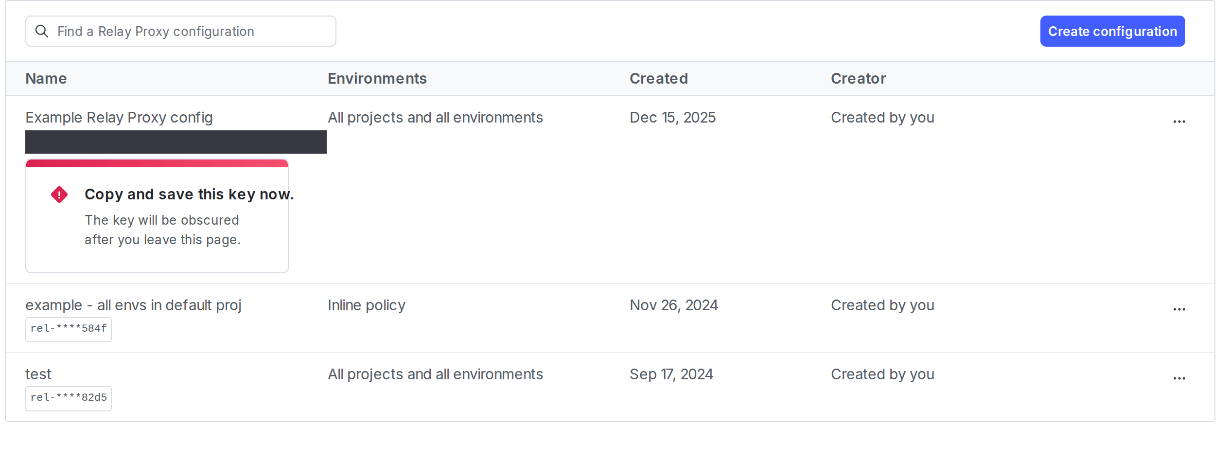Click the Copy and save this key now message
The image size is (1230, 461).
(189, 194)
